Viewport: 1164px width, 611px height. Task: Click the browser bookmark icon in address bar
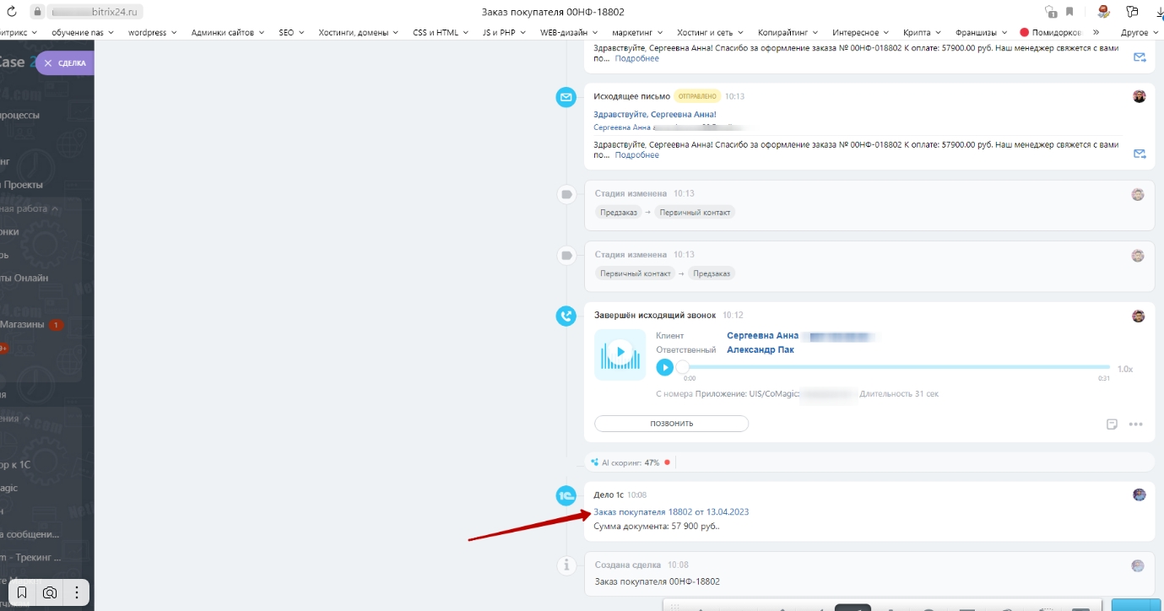pos(1069,12)
